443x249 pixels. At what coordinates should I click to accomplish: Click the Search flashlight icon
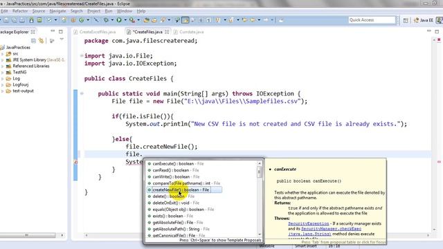point(163,20)
